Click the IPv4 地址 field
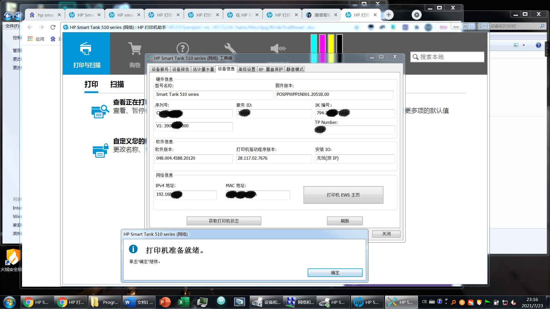 click(186, 195)
